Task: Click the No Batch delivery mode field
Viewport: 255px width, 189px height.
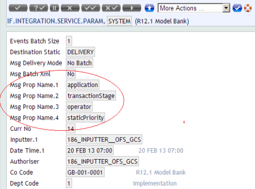Action: click(80, 63)
